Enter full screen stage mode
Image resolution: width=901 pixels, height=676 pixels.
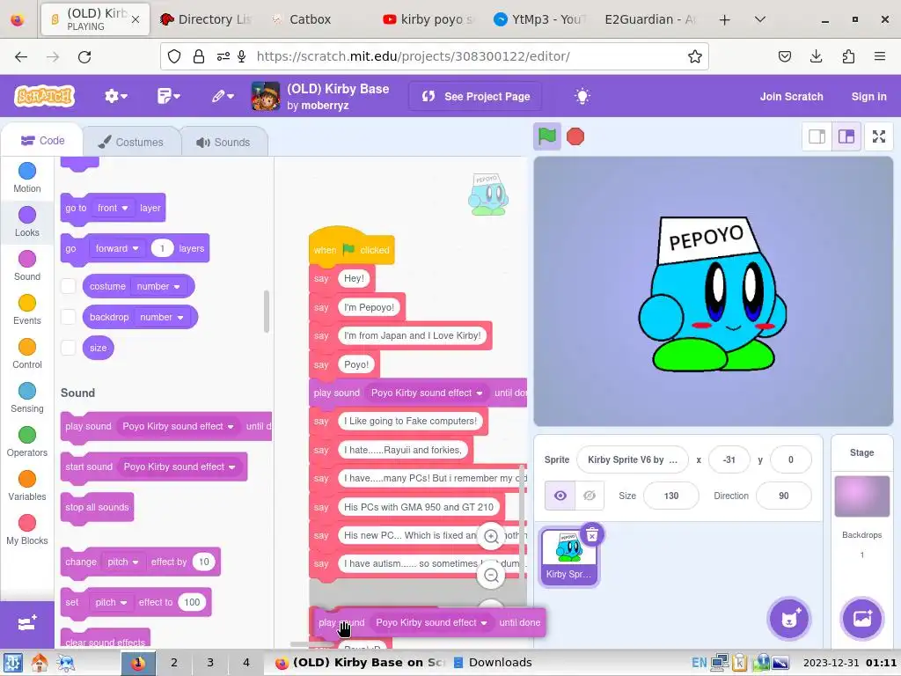pos(879,136)
